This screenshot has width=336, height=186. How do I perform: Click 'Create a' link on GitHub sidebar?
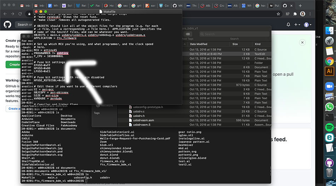[x=15, y=109]
